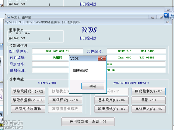Click the VCDS title bar logo icon

coord(7,22)
